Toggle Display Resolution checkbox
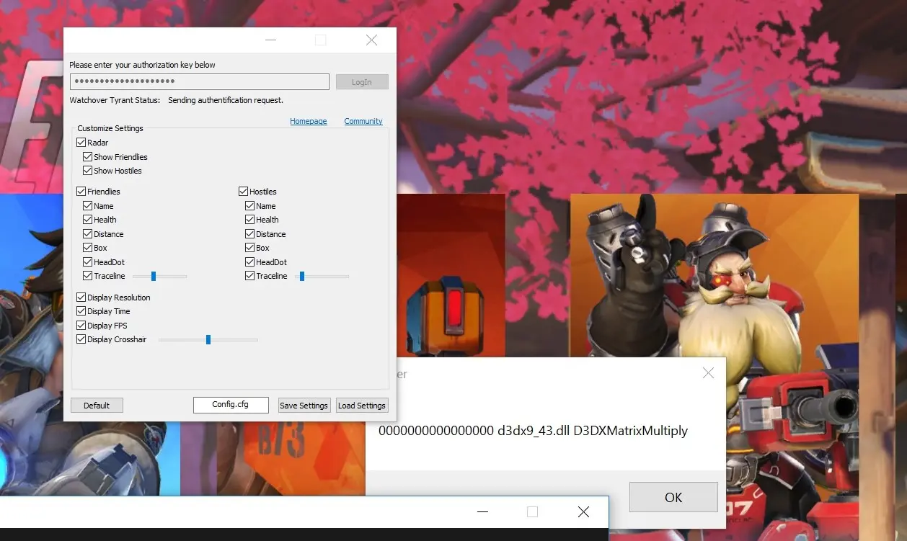 click(x=81, y=298)
